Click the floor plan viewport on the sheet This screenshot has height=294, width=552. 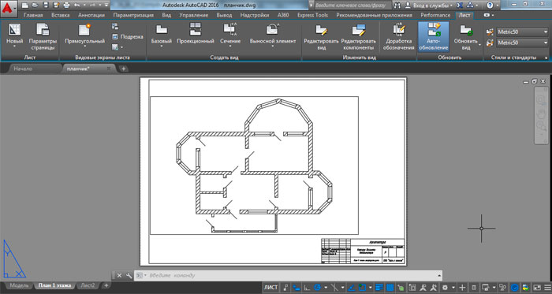[254, 166]
